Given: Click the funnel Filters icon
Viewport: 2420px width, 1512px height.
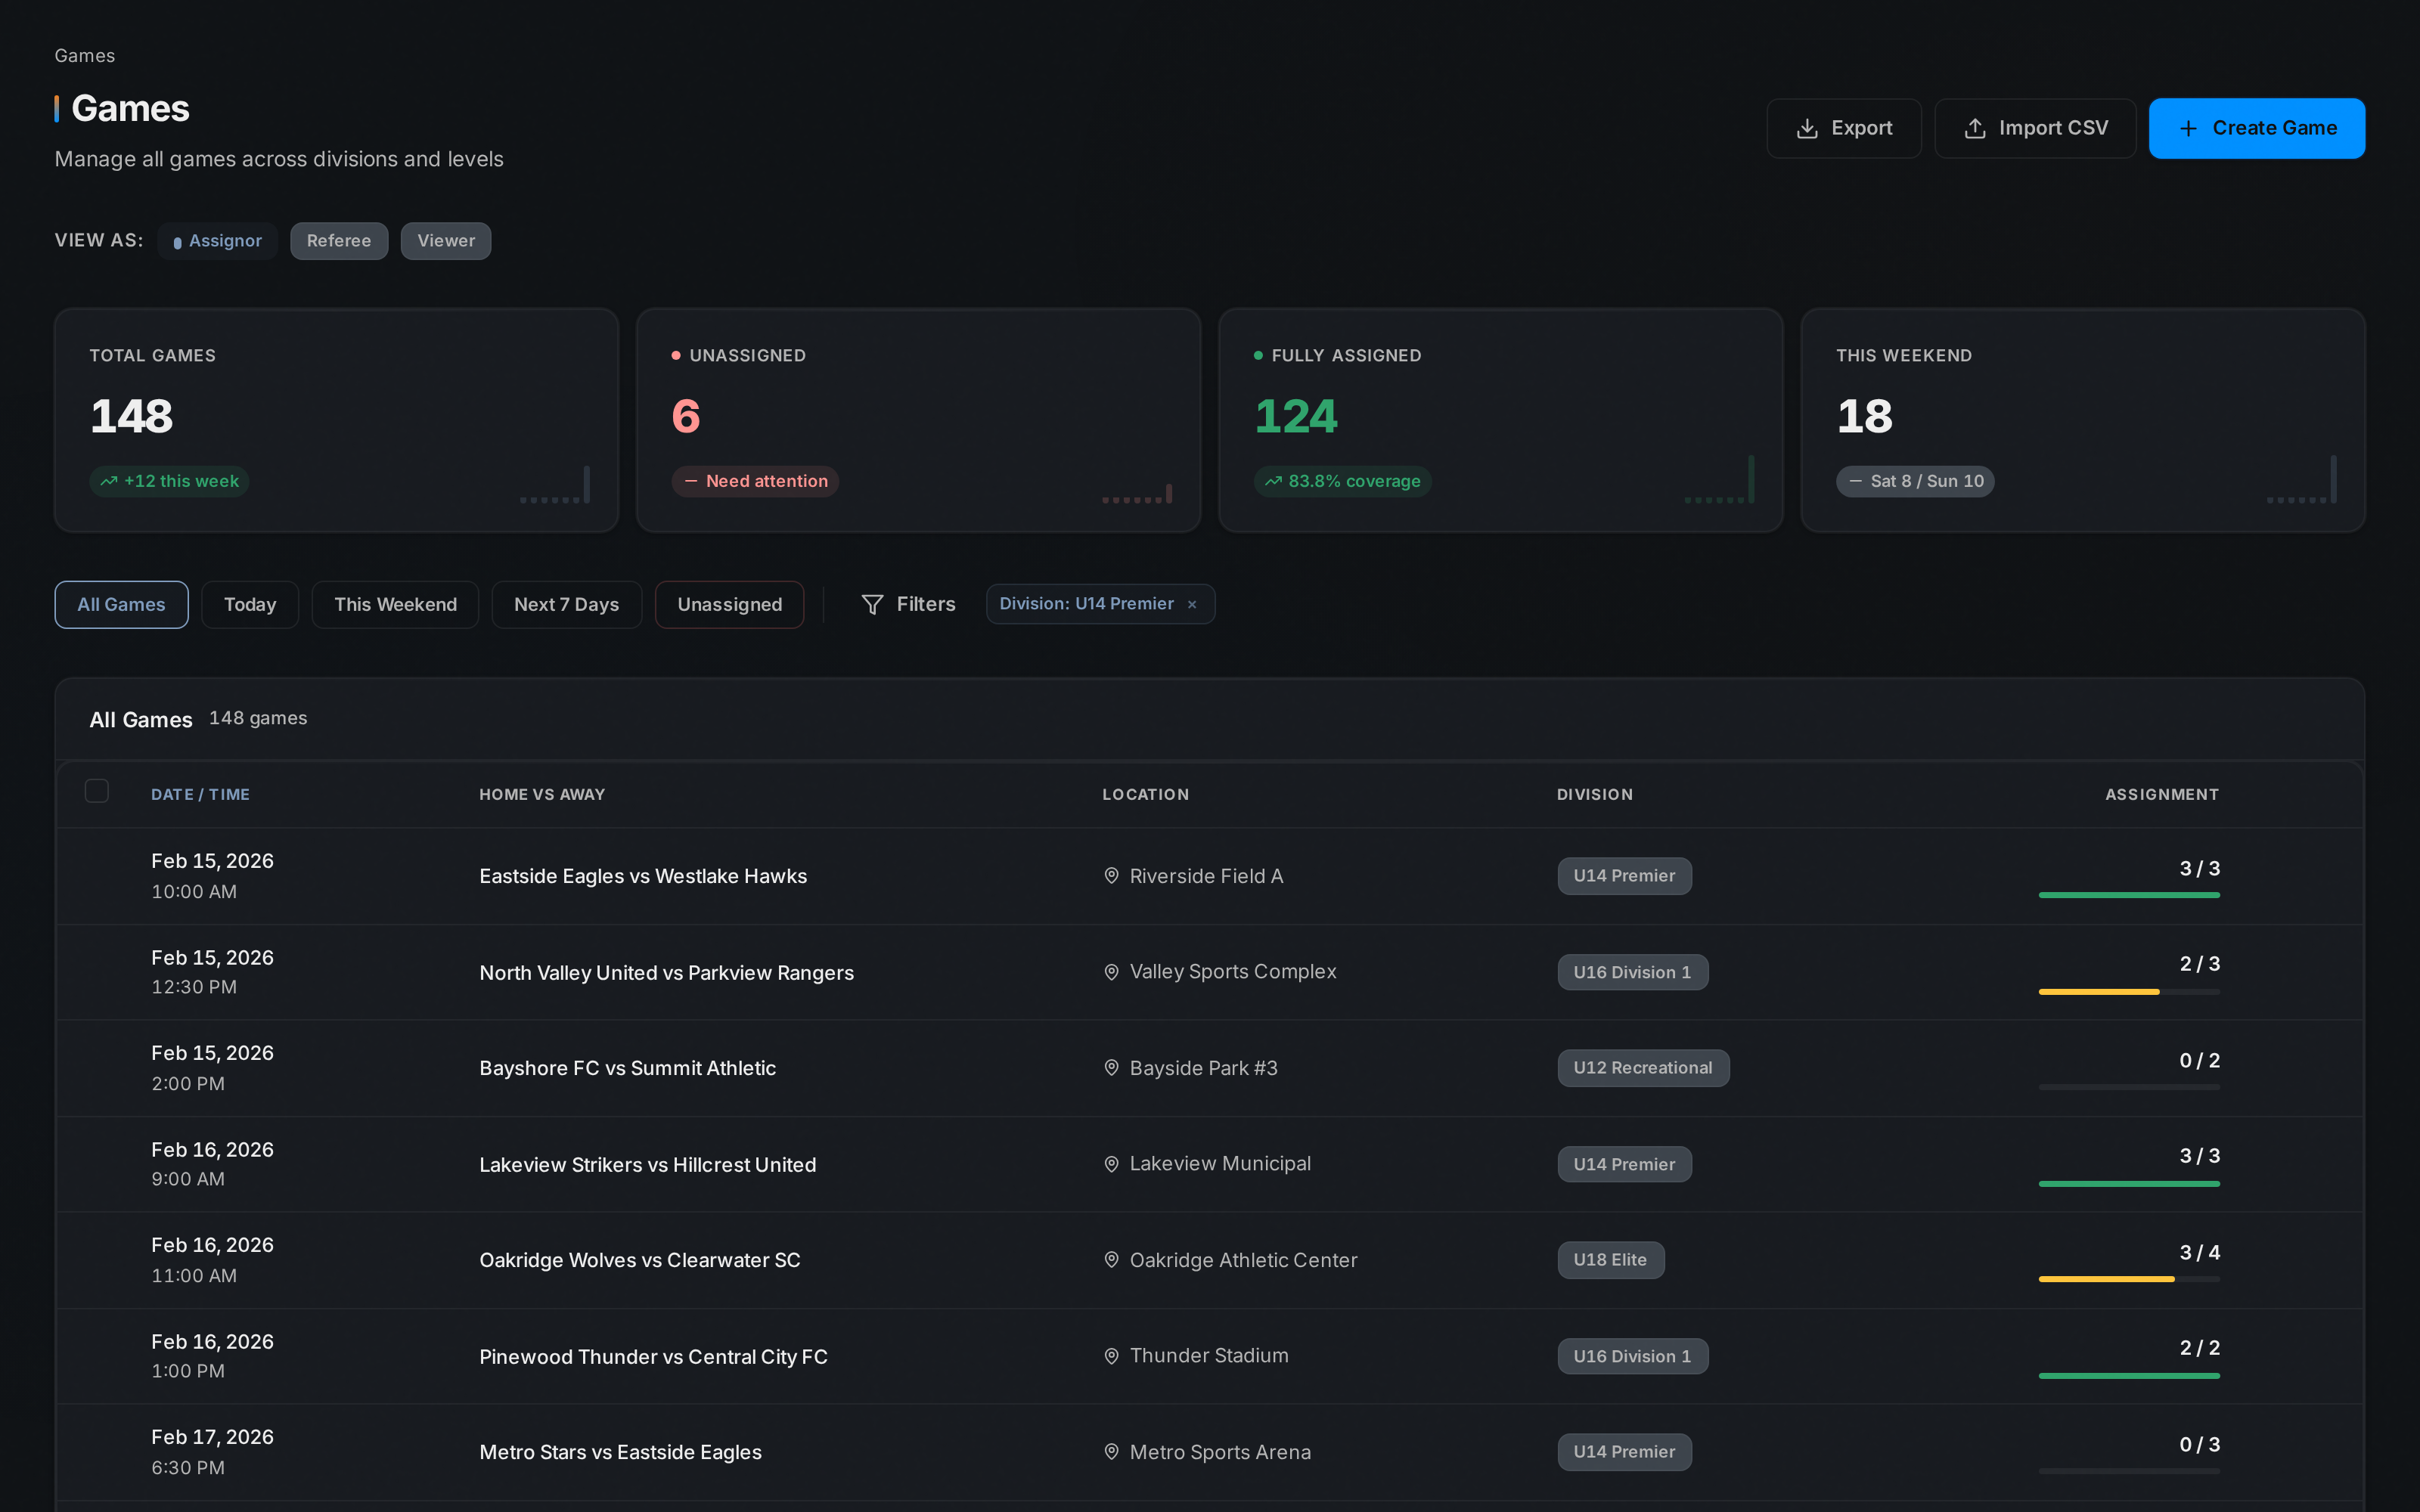Looking at the screenshot, I should click(x=872, y=605).
